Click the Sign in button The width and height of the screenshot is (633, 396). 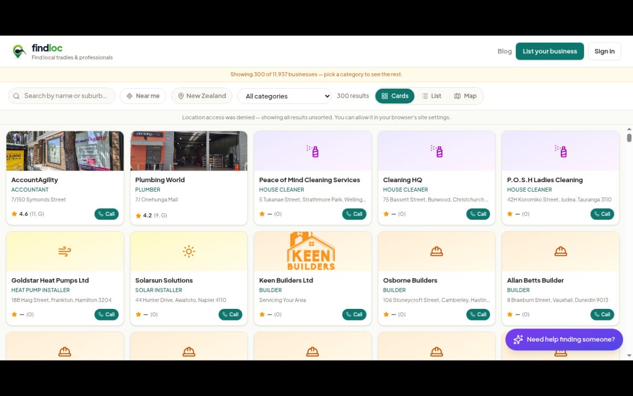coord(605,51)
